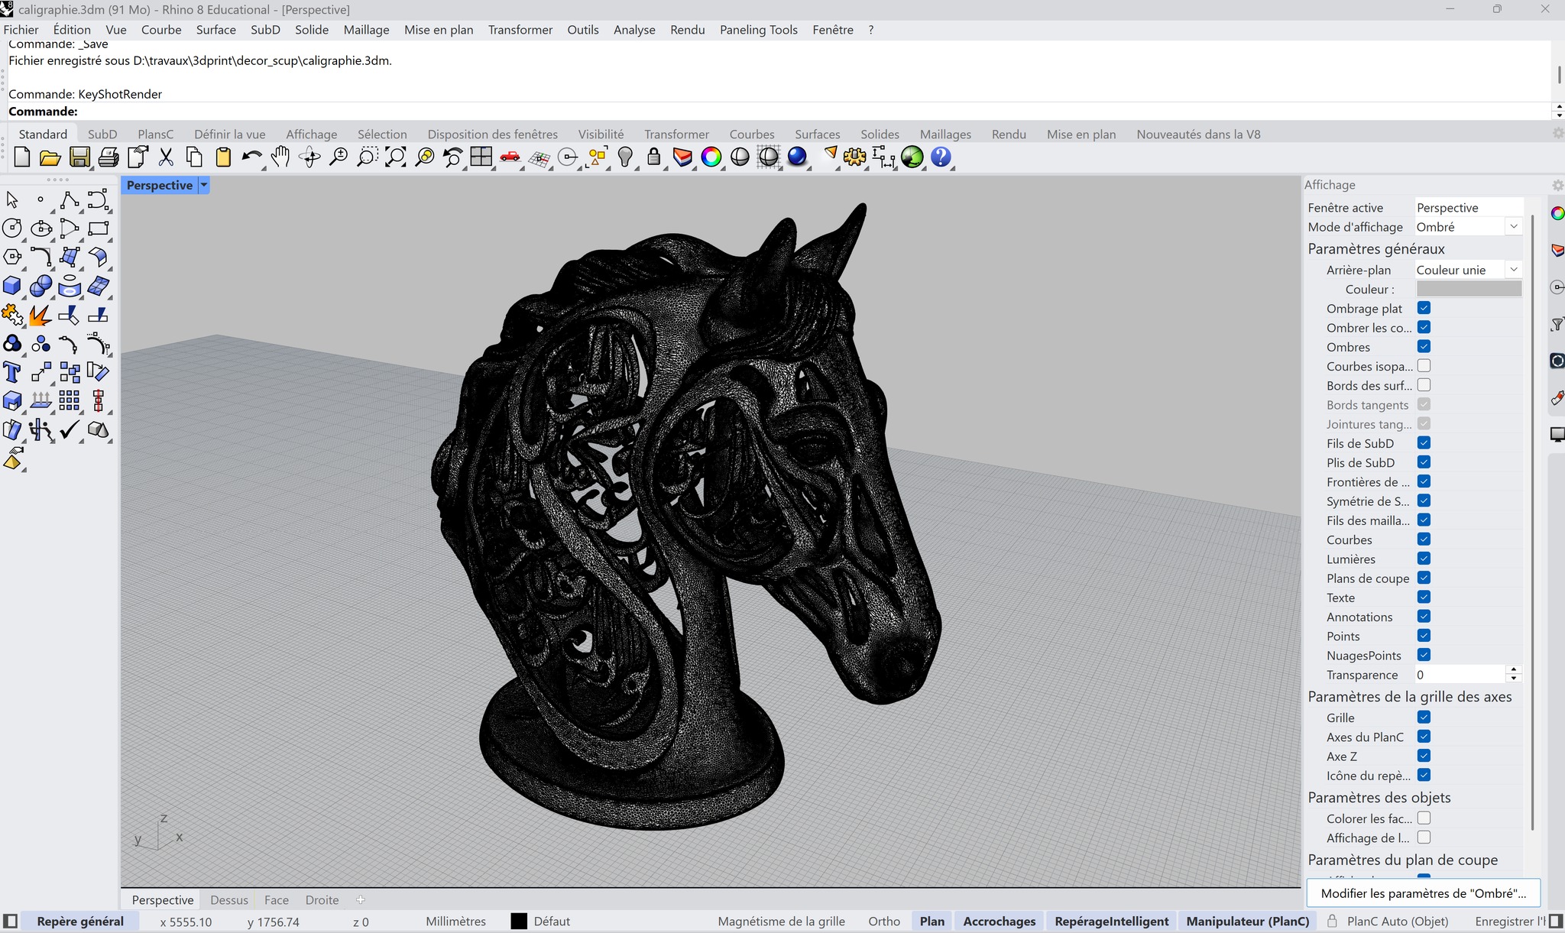The width and height of the screenshot is (1565, 933).
Task: Click the Undo arrow icon
Action: (251, 157)
